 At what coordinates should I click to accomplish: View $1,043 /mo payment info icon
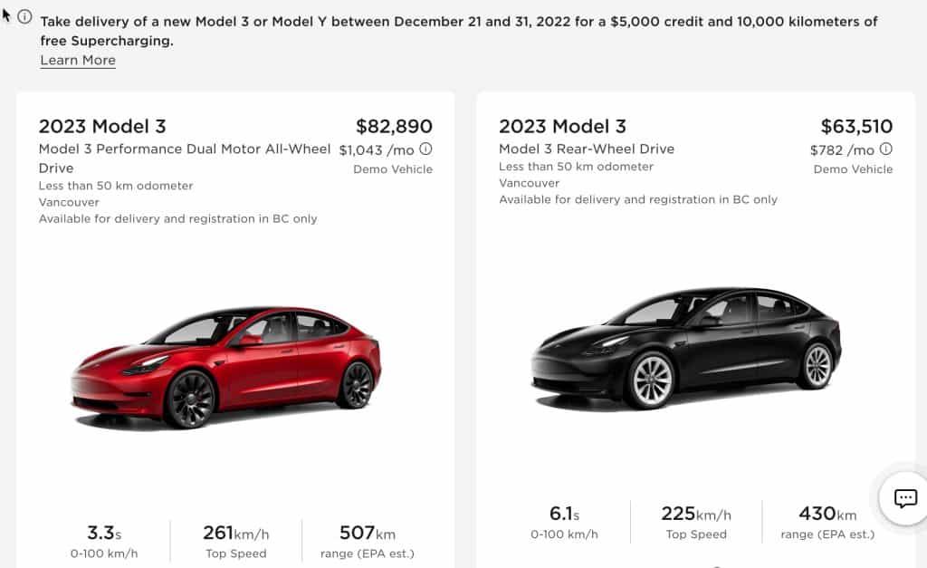(x=425, y=147)
